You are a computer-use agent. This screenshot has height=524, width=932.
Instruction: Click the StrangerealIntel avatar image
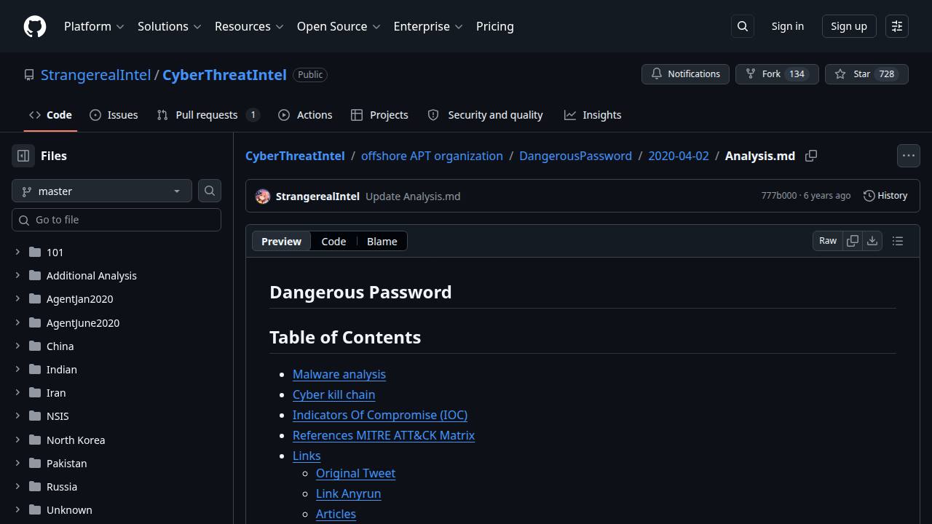click(x=263, y=196)
